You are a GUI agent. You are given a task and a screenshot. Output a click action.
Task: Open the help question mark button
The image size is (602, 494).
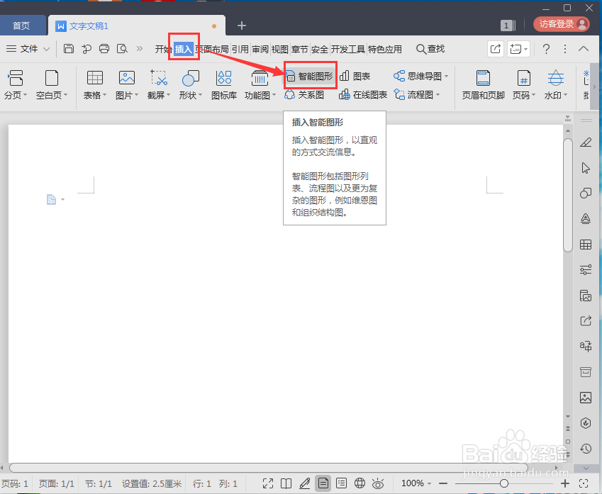click(546, 49)
